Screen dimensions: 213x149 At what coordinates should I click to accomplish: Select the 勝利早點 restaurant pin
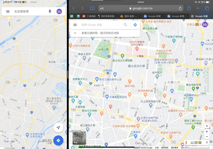[x=130, y=81]
